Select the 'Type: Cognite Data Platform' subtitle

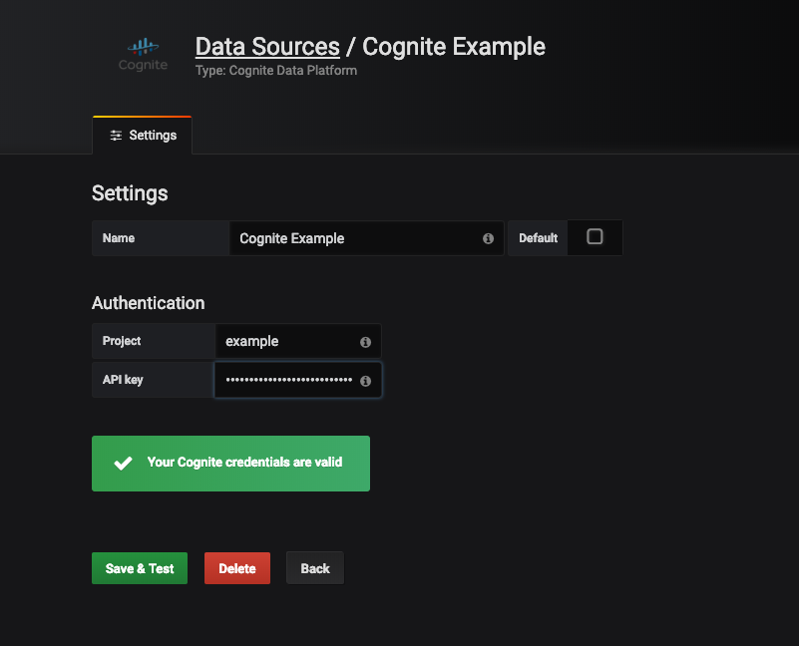click(x=276, y=71)
